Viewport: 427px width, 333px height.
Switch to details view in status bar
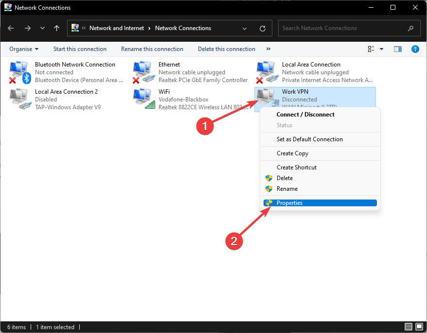[408, 327]
